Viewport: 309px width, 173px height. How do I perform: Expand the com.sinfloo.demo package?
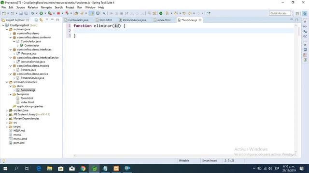pyautogui.click(x=11, y=33)
